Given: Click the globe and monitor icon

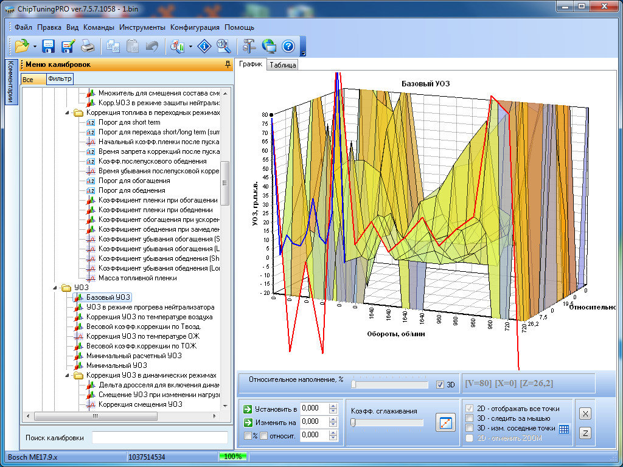Looking at the screenshot, I should click(x=269, y=46).
